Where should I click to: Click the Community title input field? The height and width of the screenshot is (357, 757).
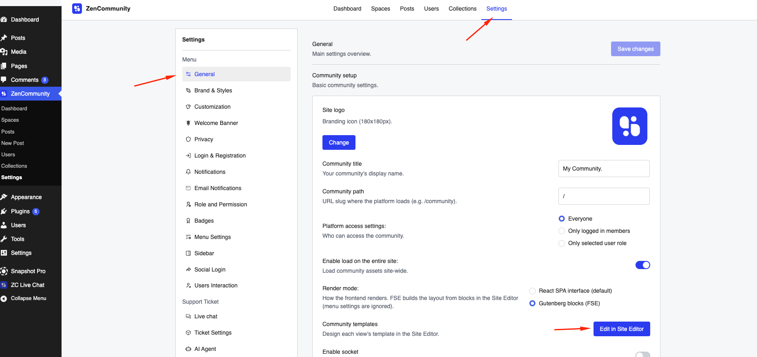tap(604, 169)
